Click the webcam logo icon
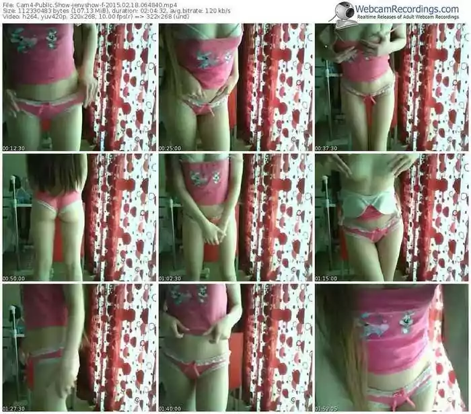This screenshot has width=471, height=414. [x=343, y=14]
